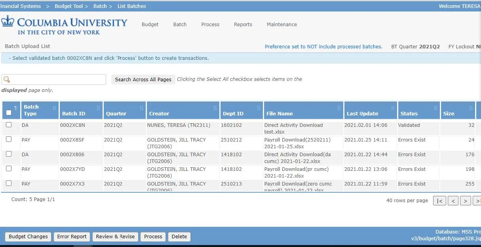Click creator NUNES, TERESA (TN2311)

click(179, 125)
